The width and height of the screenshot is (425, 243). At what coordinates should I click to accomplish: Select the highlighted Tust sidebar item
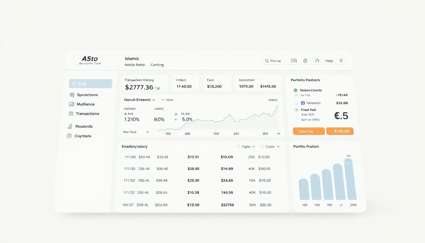tap(90, 84)
